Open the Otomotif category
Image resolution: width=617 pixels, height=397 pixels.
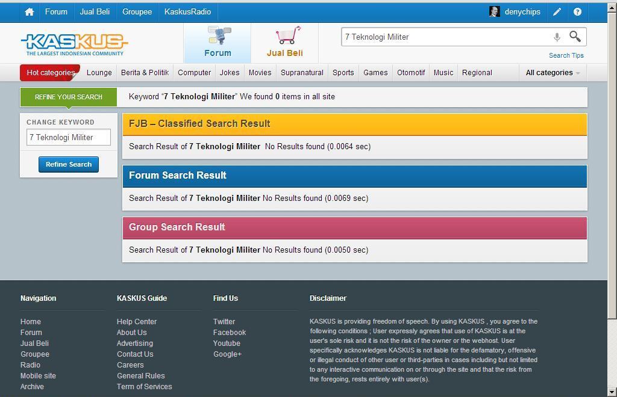(x=411, y=73)
